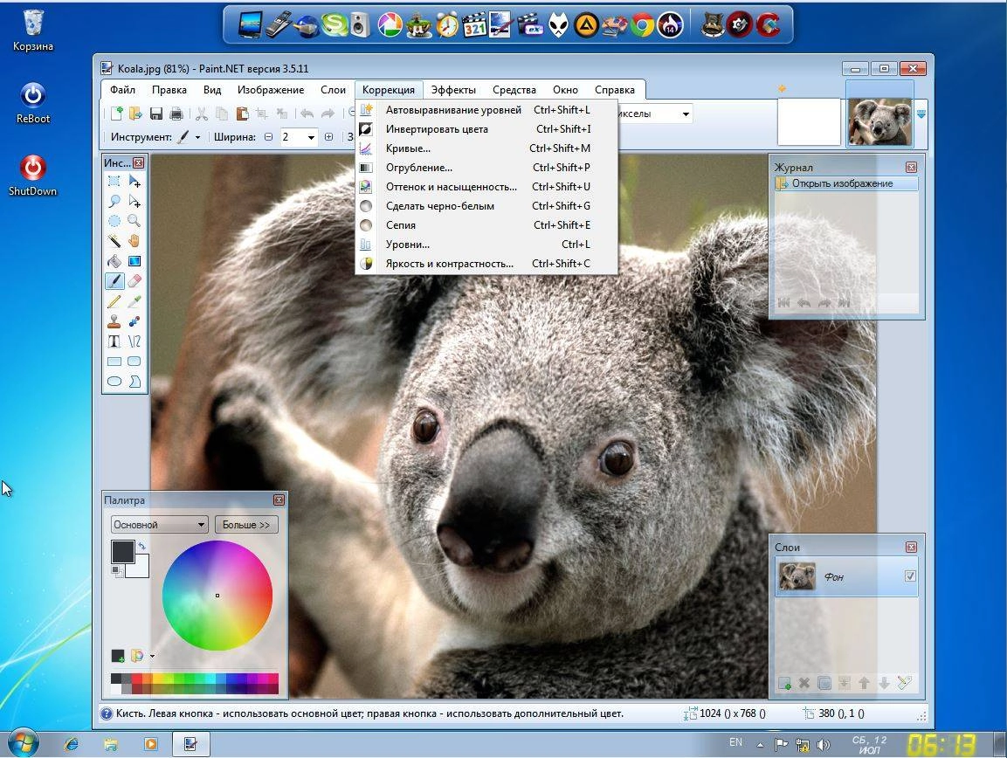Screen dimensions: 1007x758
Task: Select the Magic Wand tool
Action: pyautogui.click(x=114, y=239)
